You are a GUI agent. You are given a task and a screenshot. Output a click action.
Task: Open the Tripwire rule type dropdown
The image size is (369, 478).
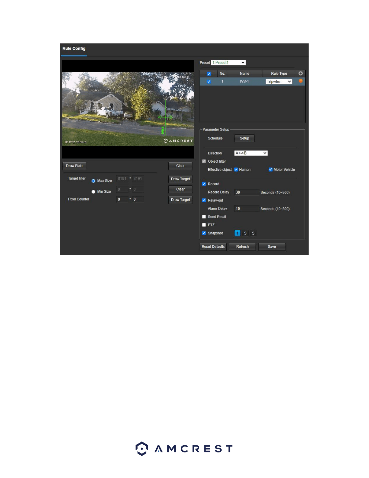click(x=279, y=81)
